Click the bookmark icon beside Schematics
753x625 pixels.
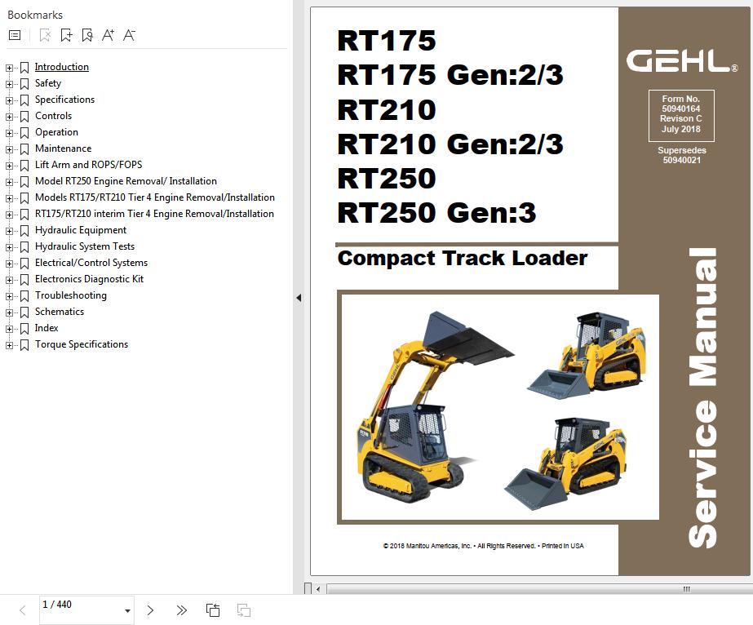click(24, 312)
